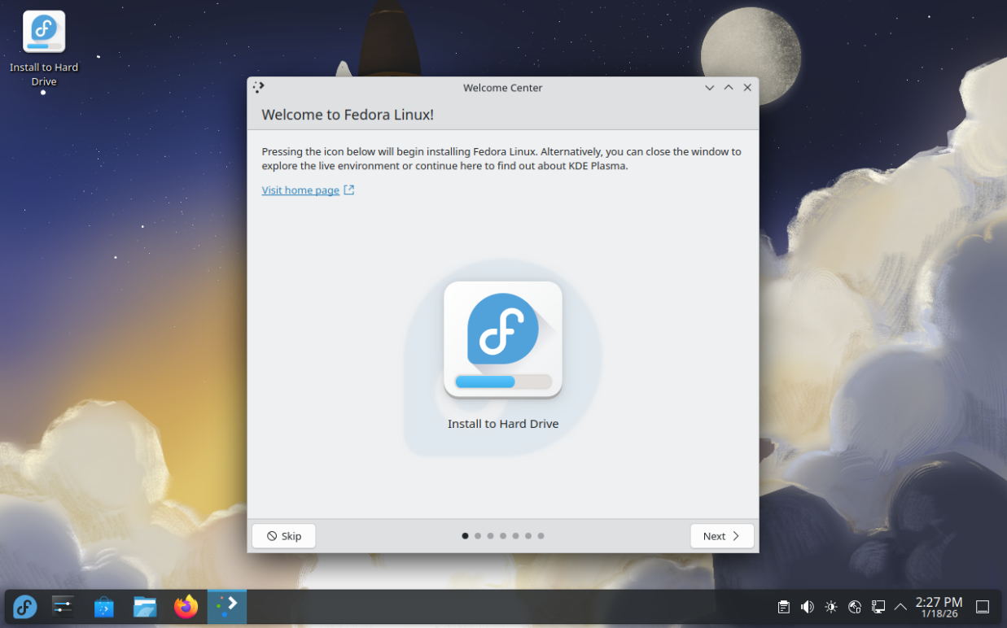The image size is (1007, 628).
Task: Open the Application Launcher Fedora menu
Action: coord(24,606)
